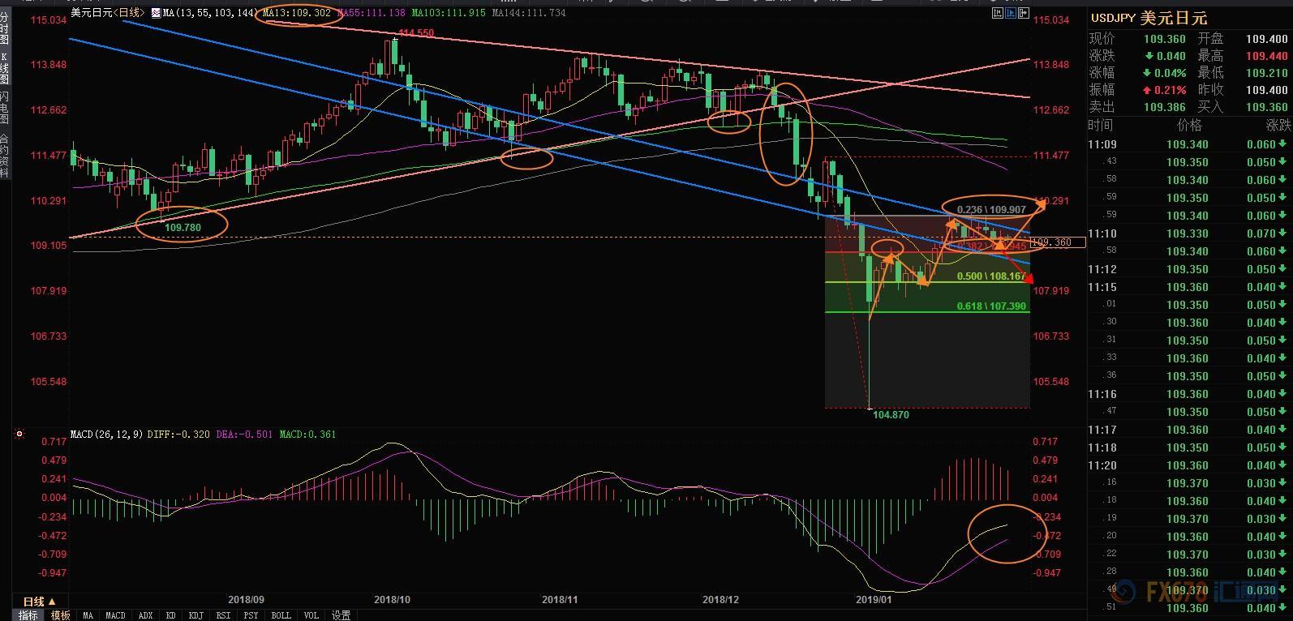
Task: Click the leftmost small icon atop chart's right corner
Action: [998, 13]
